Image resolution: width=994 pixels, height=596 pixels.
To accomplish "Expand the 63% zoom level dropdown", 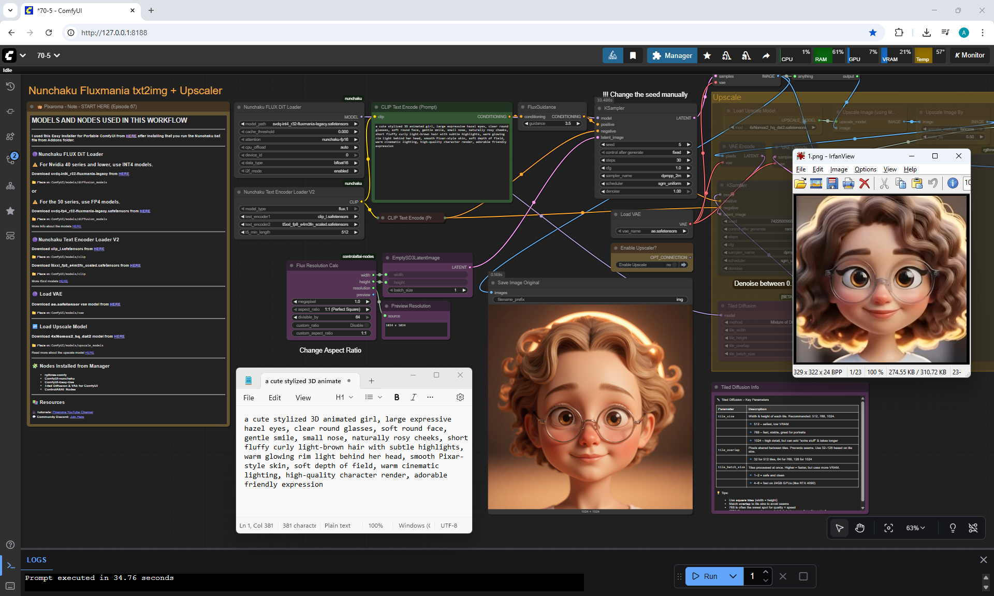I will [915, 528].
